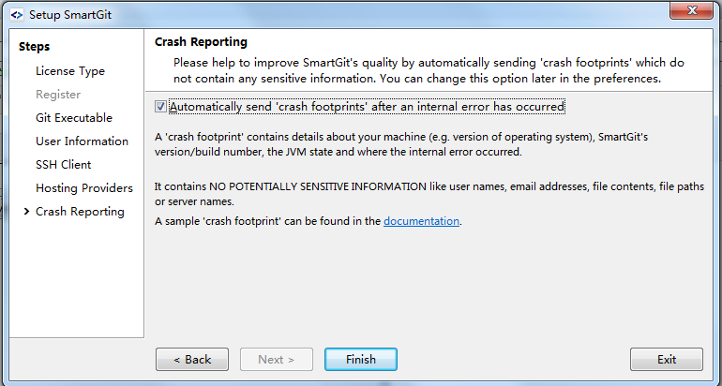The width and height of the screenshot is (722, 386).
Task: Select the Register step
Action: 58,95
